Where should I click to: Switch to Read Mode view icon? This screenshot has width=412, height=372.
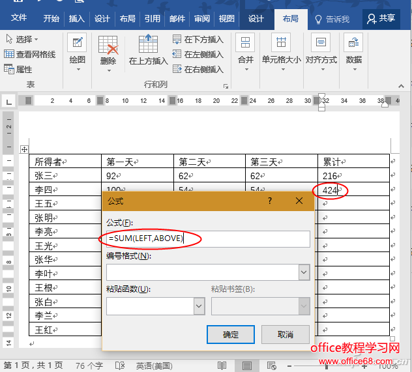(222, 365)
